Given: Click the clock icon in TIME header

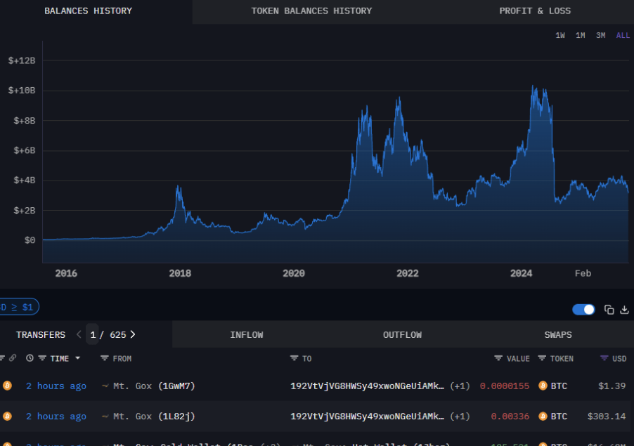Looking at the screenshot, I should 30,358.
